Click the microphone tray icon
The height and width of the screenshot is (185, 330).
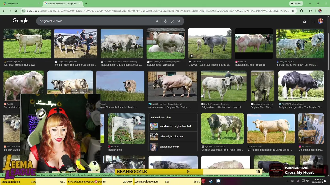298,181
